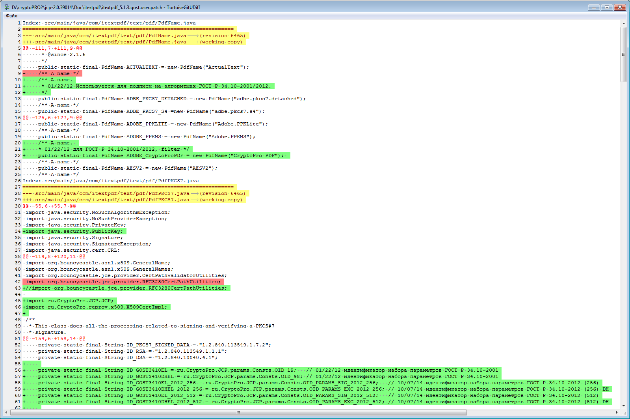The width and height of the screenshot is (630, 419).
Task: Open the Файл menu
Action: tap(11, 16)
